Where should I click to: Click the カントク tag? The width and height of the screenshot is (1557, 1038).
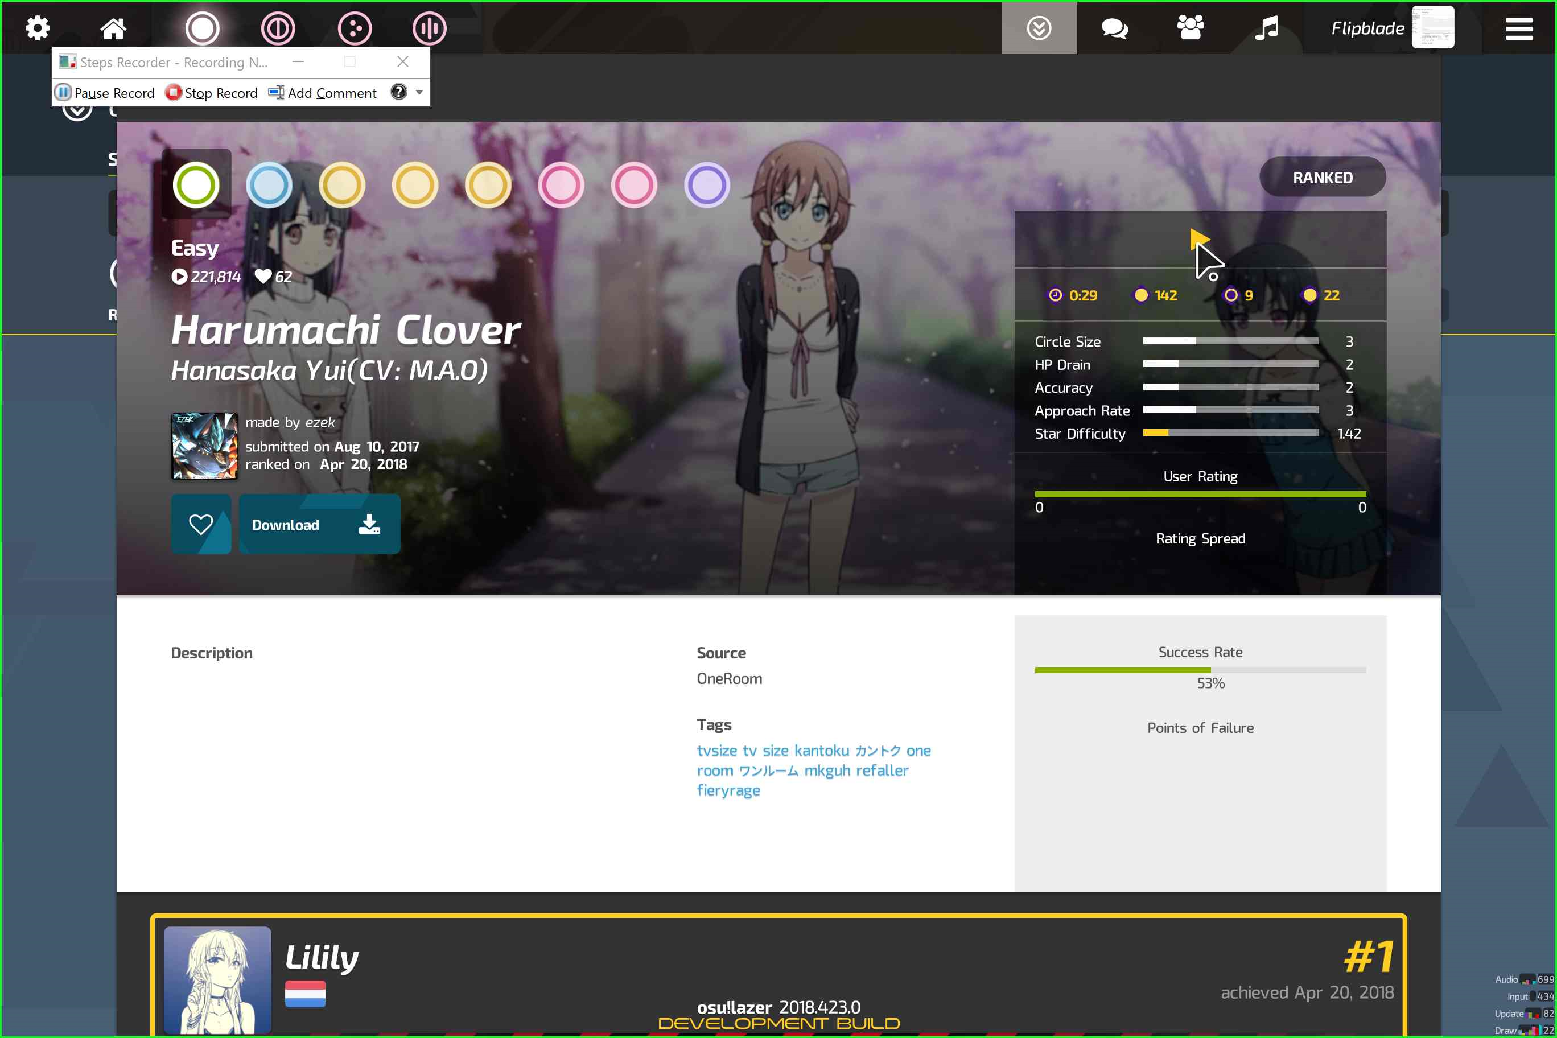pyautogui.click(x=878, y=751)
